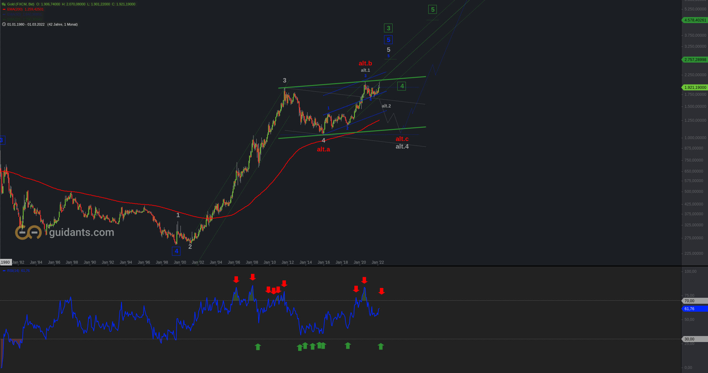The height and width of the screenshot is (373, 708).
Task: Click the blue 61,76 RSI value tag
Action: pos(695,309)
